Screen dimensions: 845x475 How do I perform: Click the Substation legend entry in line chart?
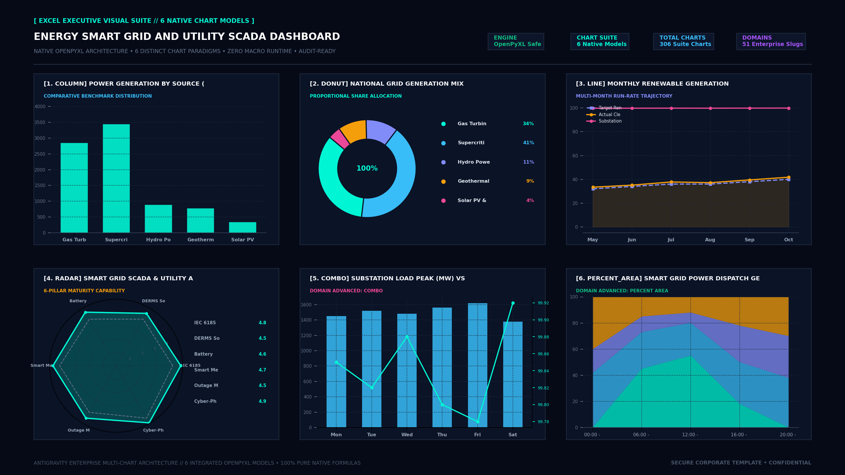point(604,121)
